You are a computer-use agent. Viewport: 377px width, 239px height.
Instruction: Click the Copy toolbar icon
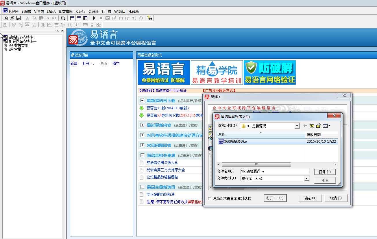point(34,18)
